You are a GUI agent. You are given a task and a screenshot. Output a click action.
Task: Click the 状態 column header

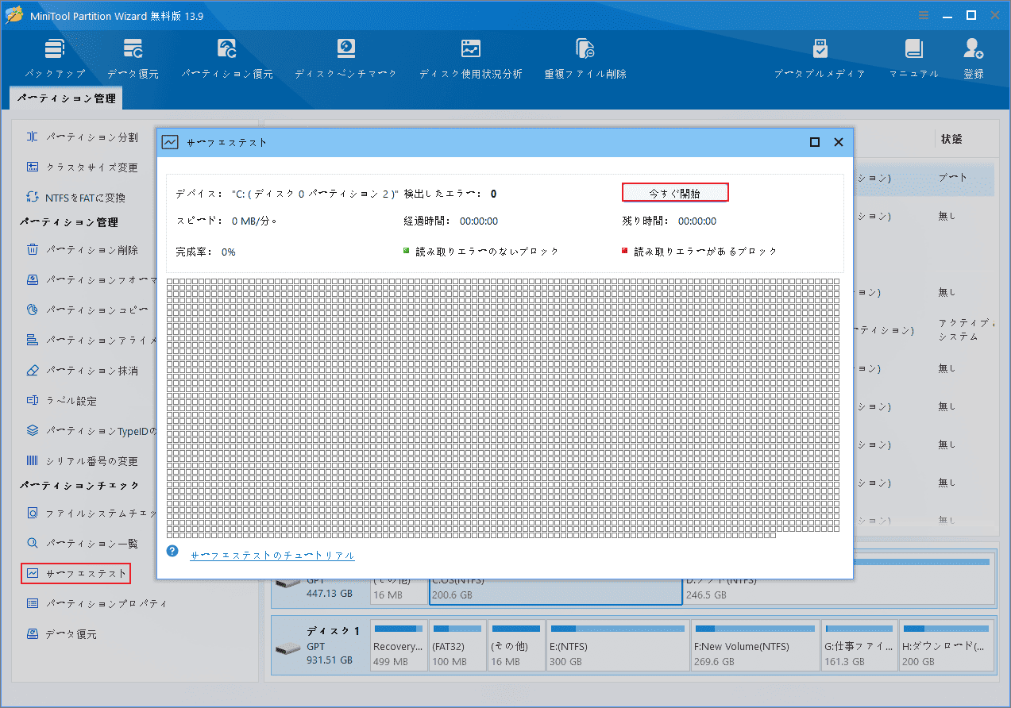951,139
